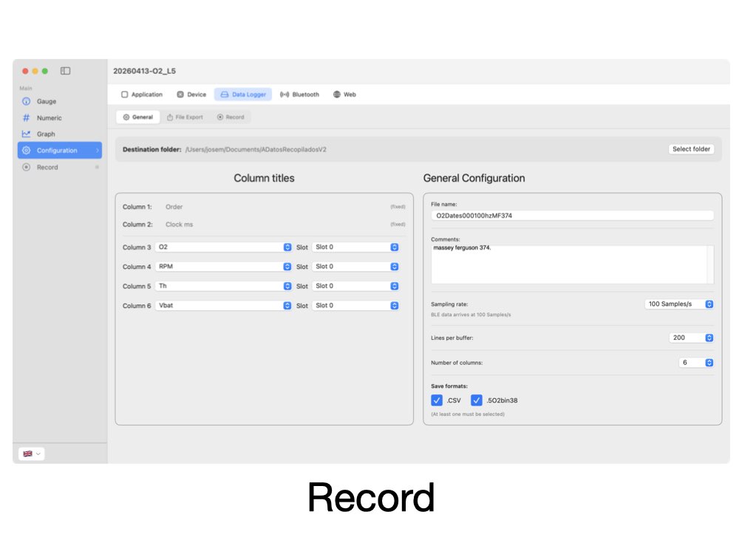739x554 pixels.
Task: Switch to the File Export subtab
Action: point(185,117)
